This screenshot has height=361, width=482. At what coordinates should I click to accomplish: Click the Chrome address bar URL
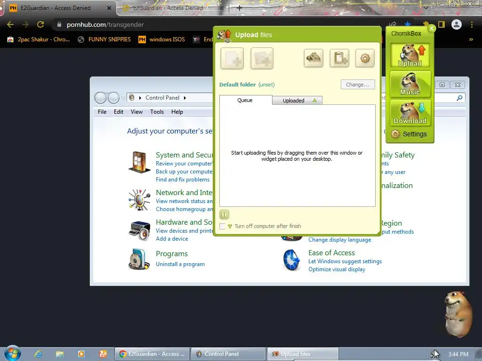tap(105, 24)
